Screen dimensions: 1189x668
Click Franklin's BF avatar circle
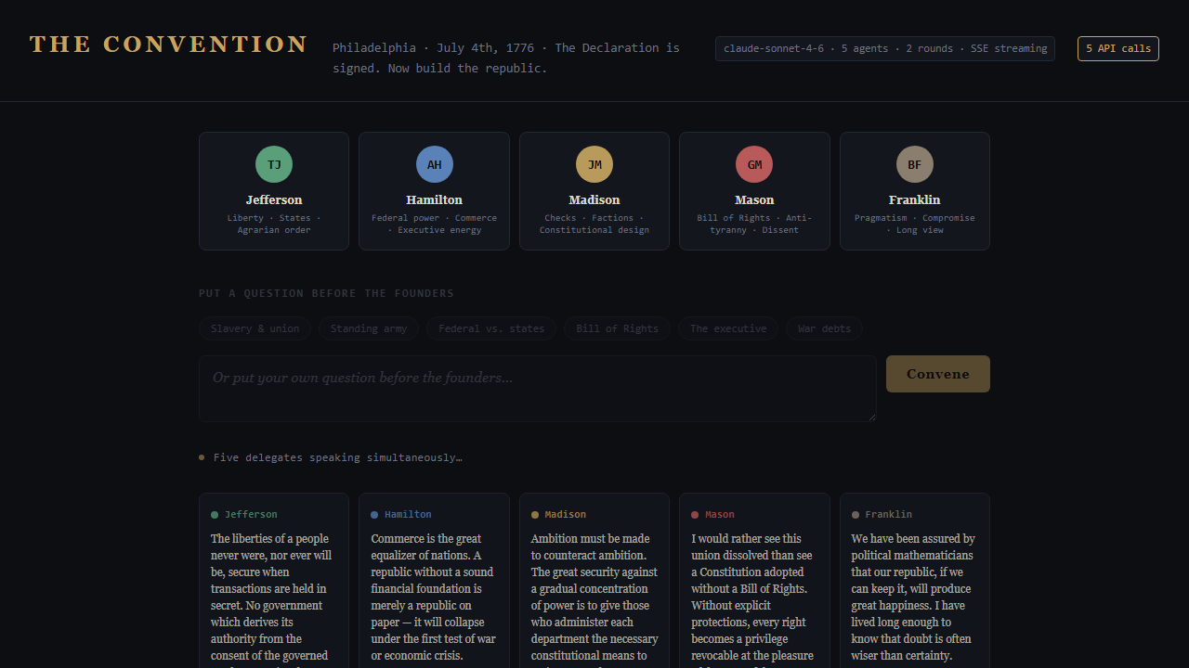(915, 164)
